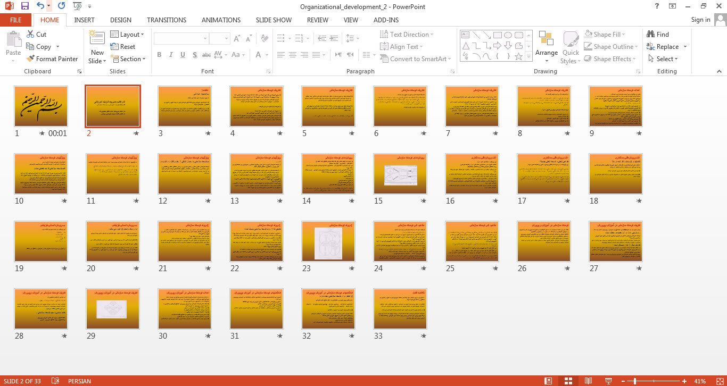Open the font size combo box
The image size is (727, 386).
point(219,39)
